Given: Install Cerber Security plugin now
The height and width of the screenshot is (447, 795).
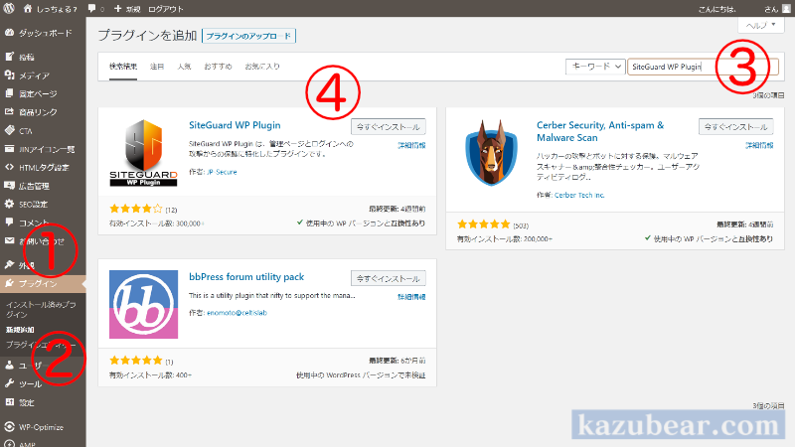Looking at the screenshot, I should [x=736, y=127].
